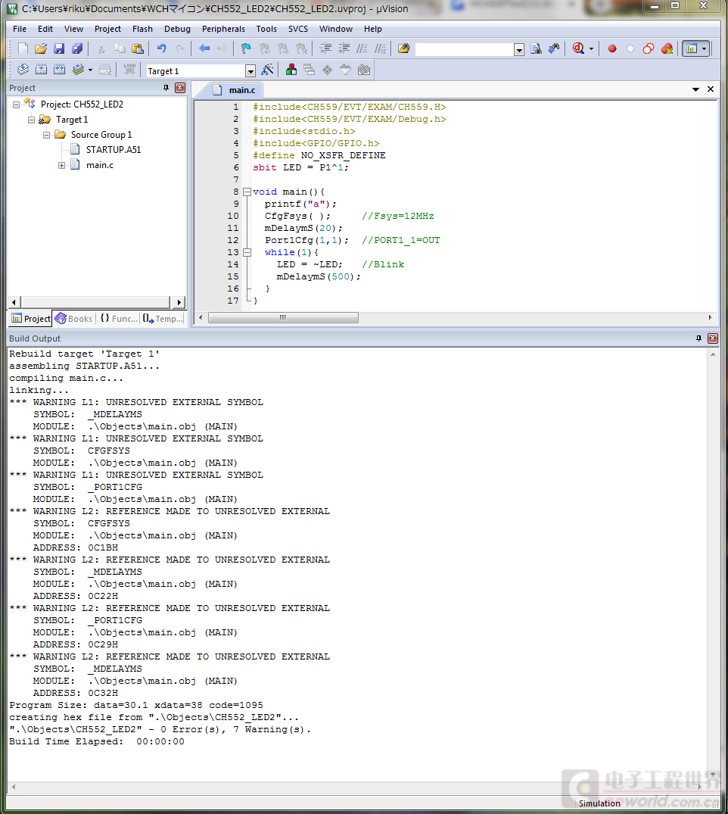Insert a bookmark with the flag icon
This screenshot has width=728, height=814.
tap(246, 48)
